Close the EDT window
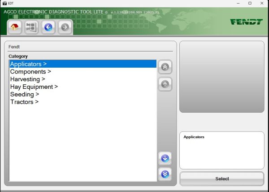The image size is (269, 192). 262,3
